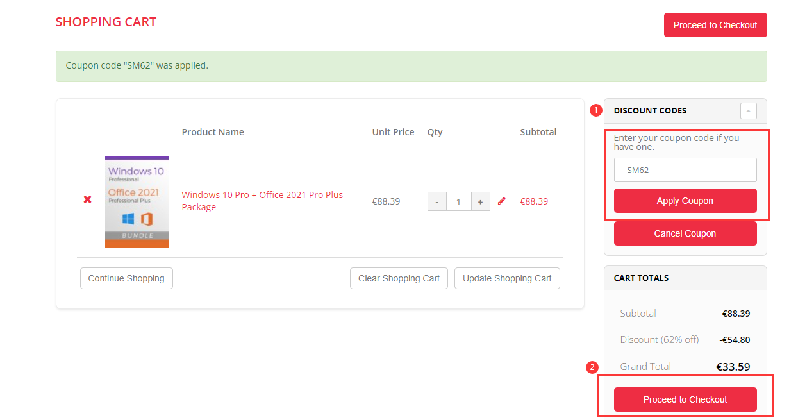This screenshot has height=420, width=798.
Task: Click the Cart Totals Subtotal €88.39 amount
Action: click(736, 314)
